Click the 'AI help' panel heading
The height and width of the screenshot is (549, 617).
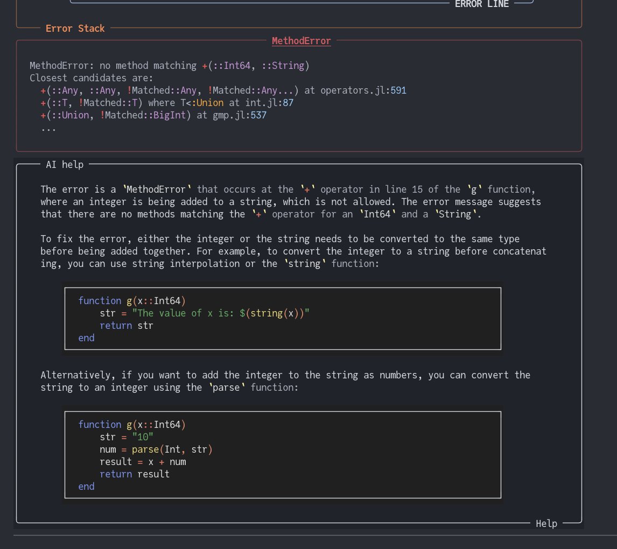(x=65, y=164)
